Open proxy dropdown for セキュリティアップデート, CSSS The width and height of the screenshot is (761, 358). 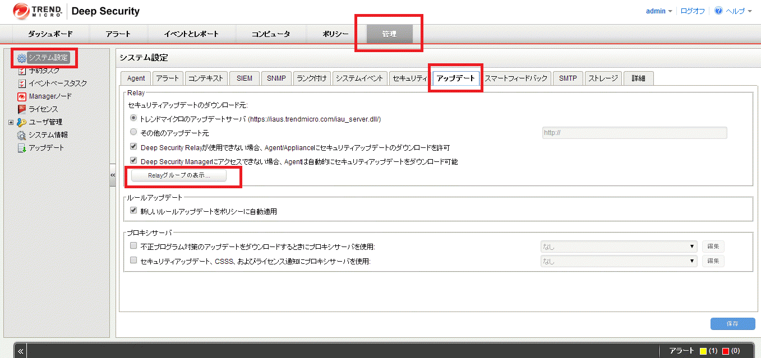[619, 261]
